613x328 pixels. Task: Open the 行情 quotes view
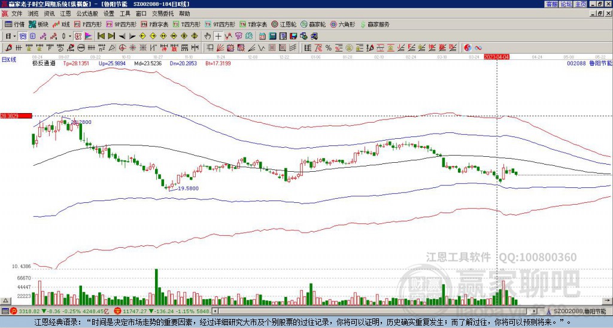(x=15, y=24)
